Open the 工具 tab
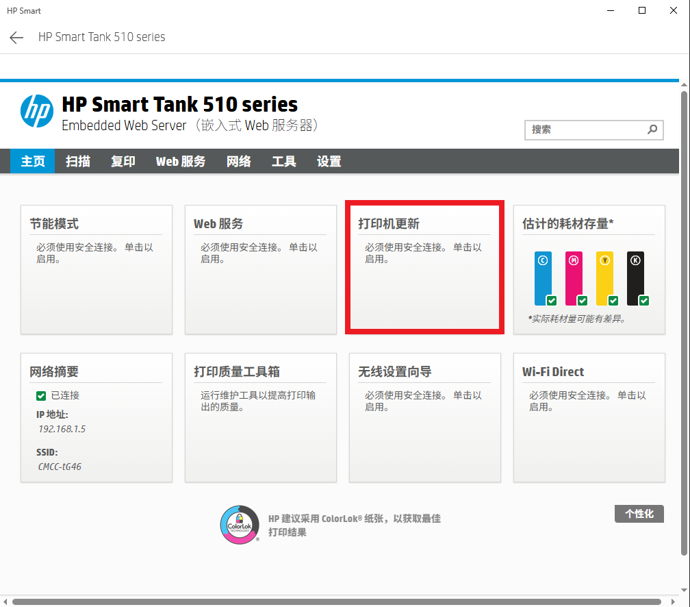Screen dimensions: 690x607 coord(284,162)
